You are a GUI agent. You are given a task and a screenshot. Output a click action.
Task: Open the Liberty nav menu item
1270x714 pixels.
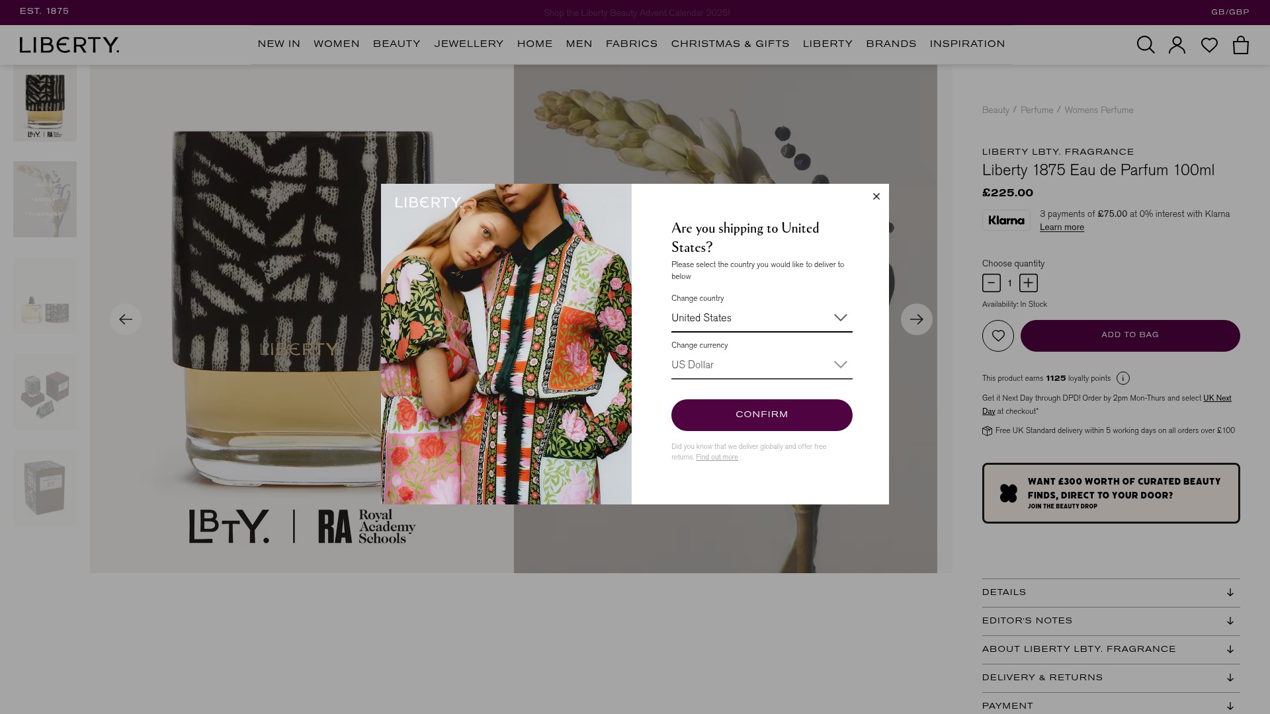tap(827, 44)
